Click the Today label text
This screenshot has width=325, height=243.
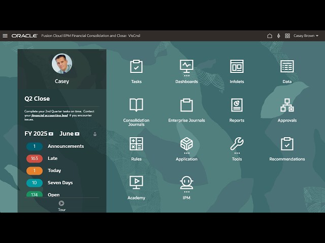[x=54, y=171]
